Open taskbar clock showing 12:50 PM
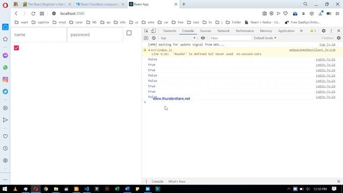 click(x=320, y=189)
